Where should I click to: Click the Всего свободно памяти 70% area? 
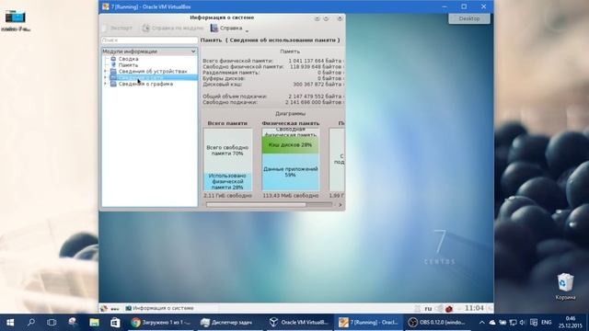tap(227, 151)
